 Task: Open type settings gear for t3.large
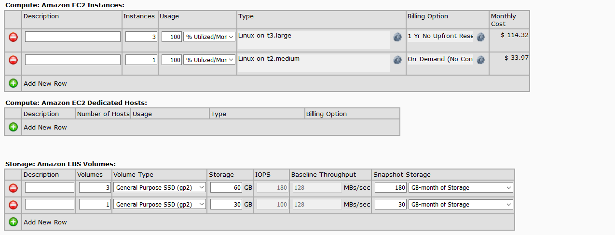coord(397,37)
